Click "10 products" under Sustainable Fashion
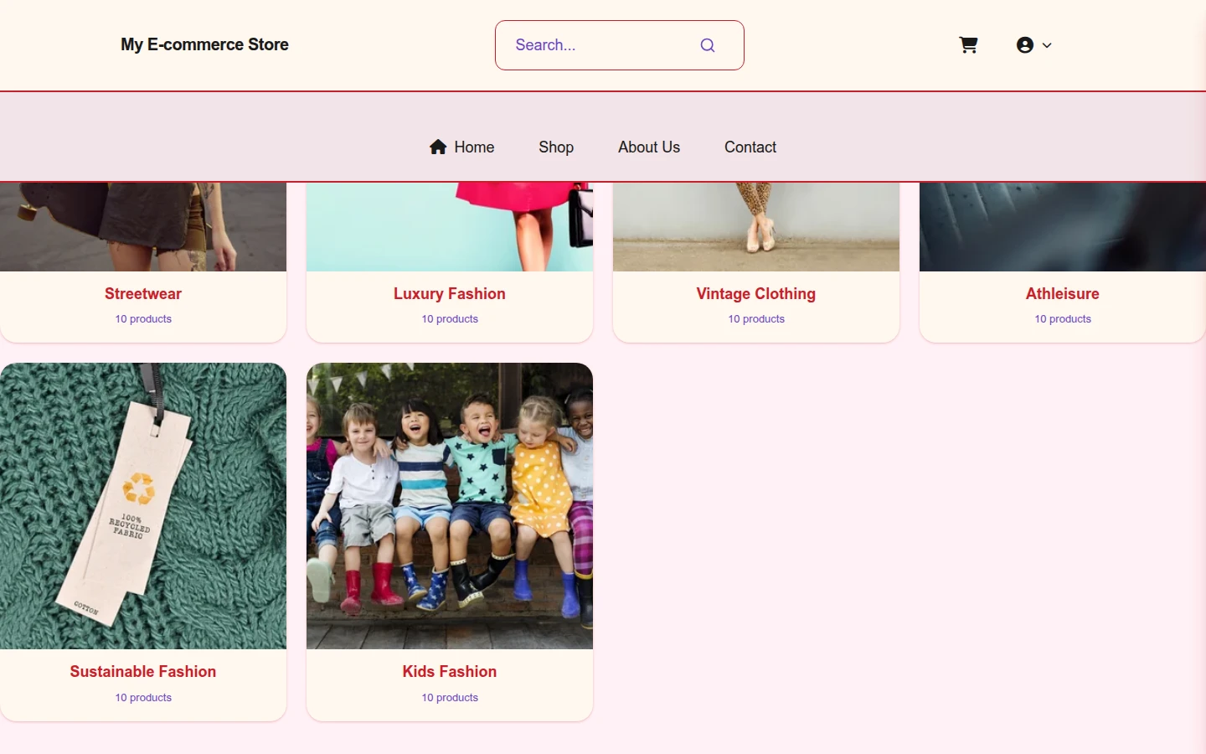 pyautogui.click(x=143, y=698)
